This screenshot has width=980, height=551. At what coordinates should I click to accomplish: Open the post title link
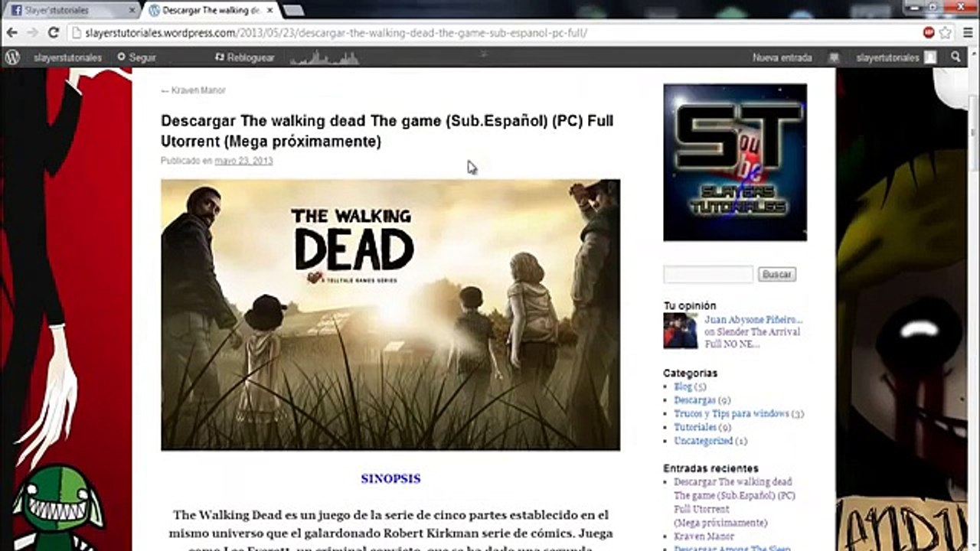387,131
